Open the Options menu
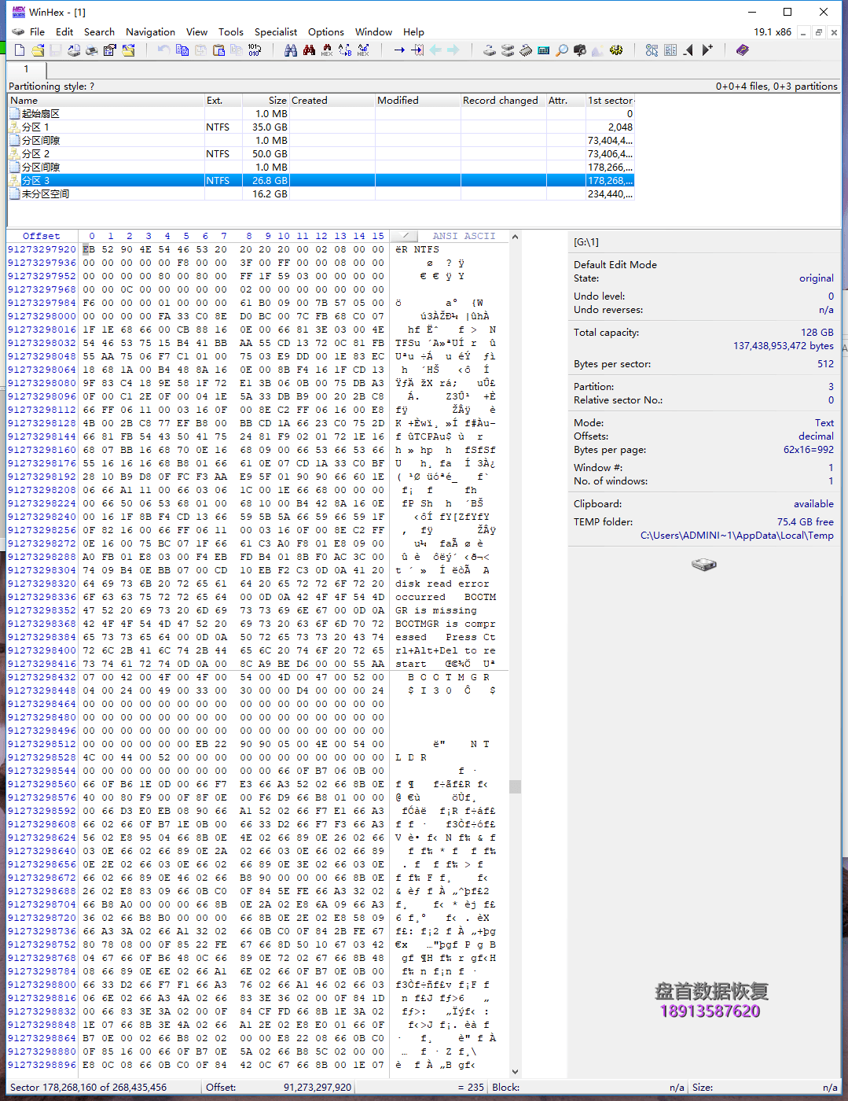The height and width of the screenshot is (1101, 848). (326, 32)
